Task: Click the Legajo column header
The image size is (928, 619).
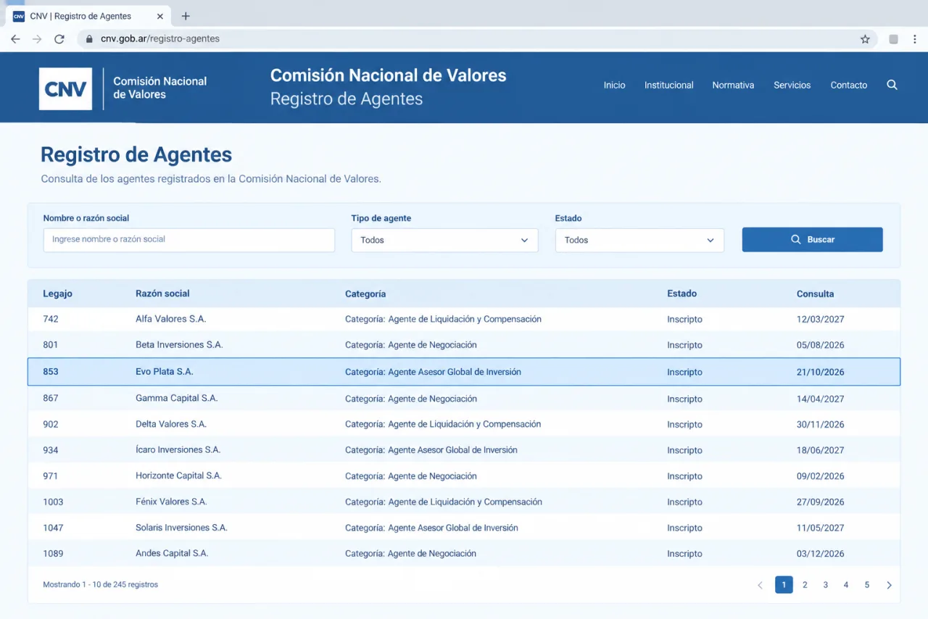Action: [x=57, y=294]
